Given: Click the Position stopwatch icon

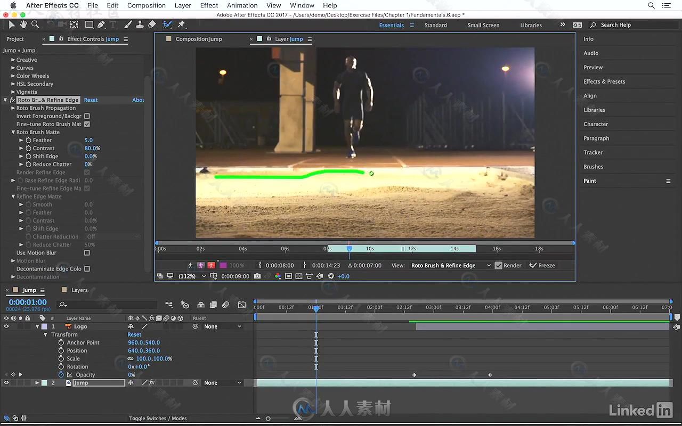Looking at the screenshot, I should click(61, 350).
